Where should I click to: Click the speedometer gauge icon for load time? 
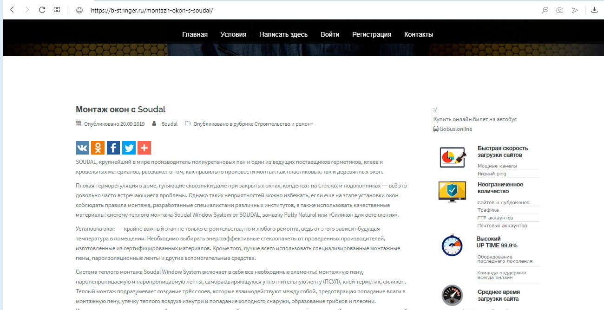pyautogui.click(x=452, y=295)
